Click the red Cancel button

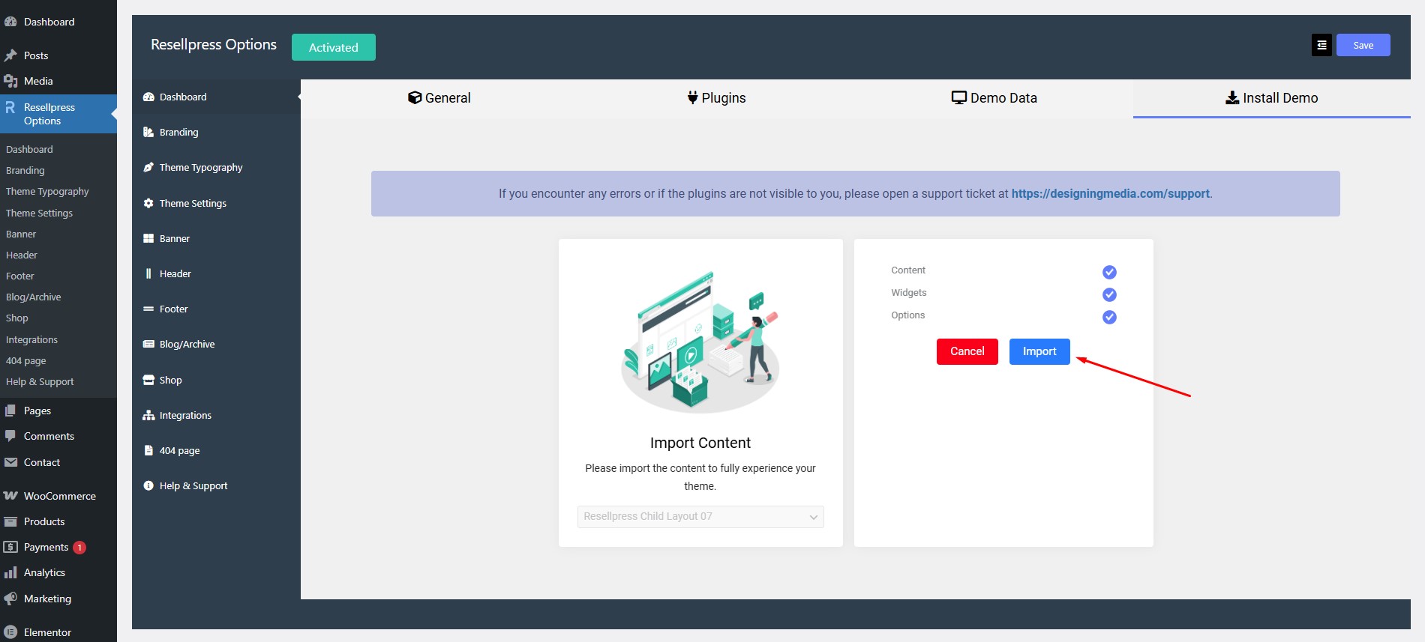967,351
